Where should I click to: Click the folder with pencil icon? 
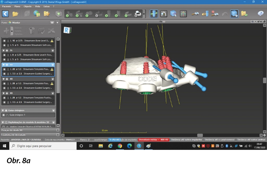[x=47, y=14]
